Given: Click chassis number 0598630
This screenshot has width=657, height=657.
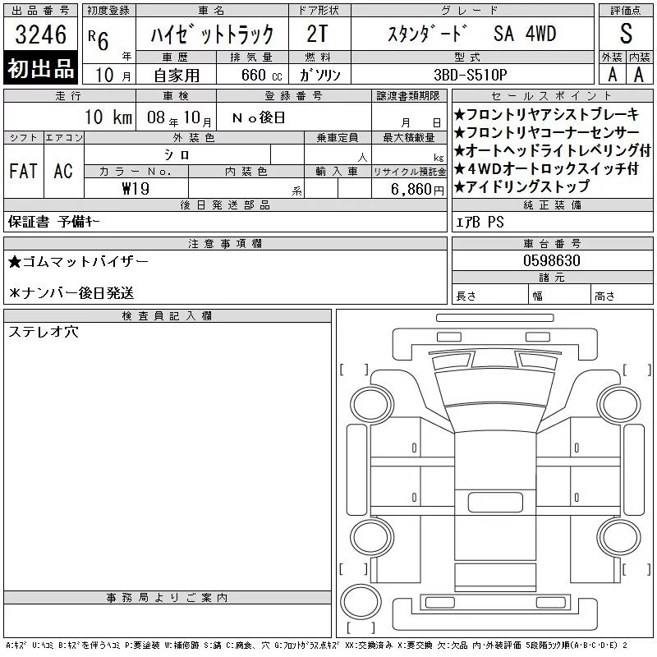Looking at the screenshot, I should pyautogui.click(x=552, y=260).
